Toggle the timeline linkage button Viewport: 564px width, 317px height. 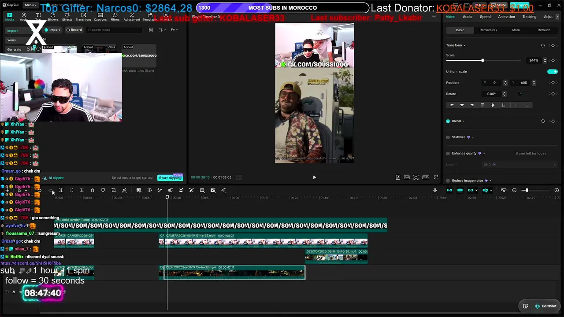click(471, 190)
